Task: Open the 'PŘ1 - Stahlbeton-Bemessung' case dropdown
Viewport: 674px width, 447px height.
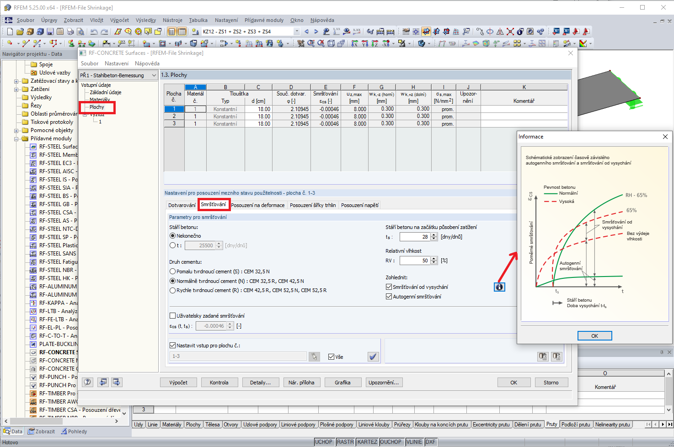Action: 154,75
